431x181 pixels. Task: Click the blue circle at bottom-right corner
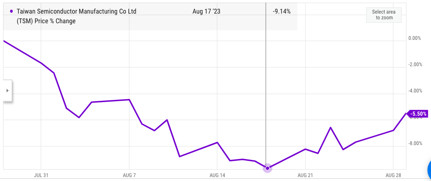(429, 170)
